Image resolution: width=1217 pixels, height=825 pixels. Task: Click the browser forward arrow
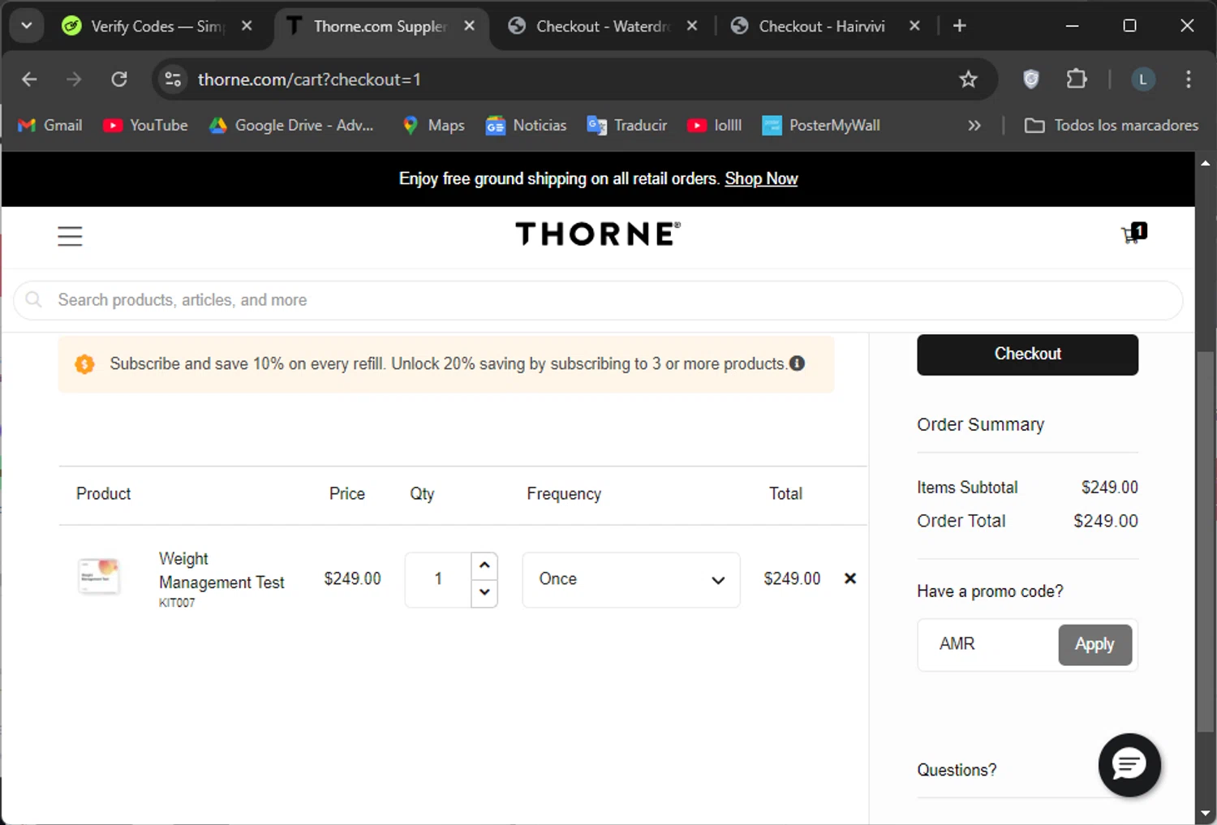tap(74, 79)
